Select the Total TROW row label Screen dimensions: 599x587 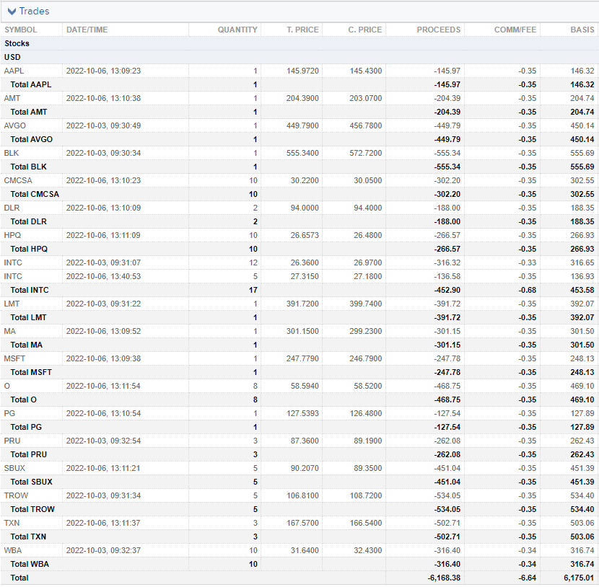33,511
